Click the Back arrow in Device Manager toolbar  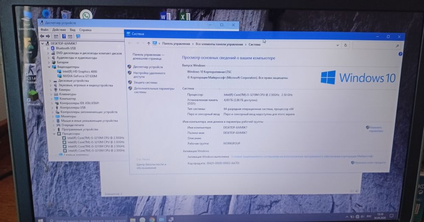pyautogui.click(x=42, y=36)
